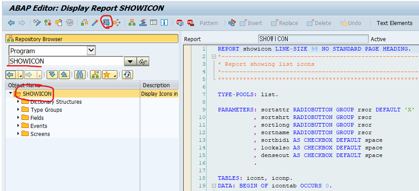This screenshot has width=419, height=191.
Task: Click the SHOWICON object name input field
Action: pyautogui.click(x=66, y=61)
